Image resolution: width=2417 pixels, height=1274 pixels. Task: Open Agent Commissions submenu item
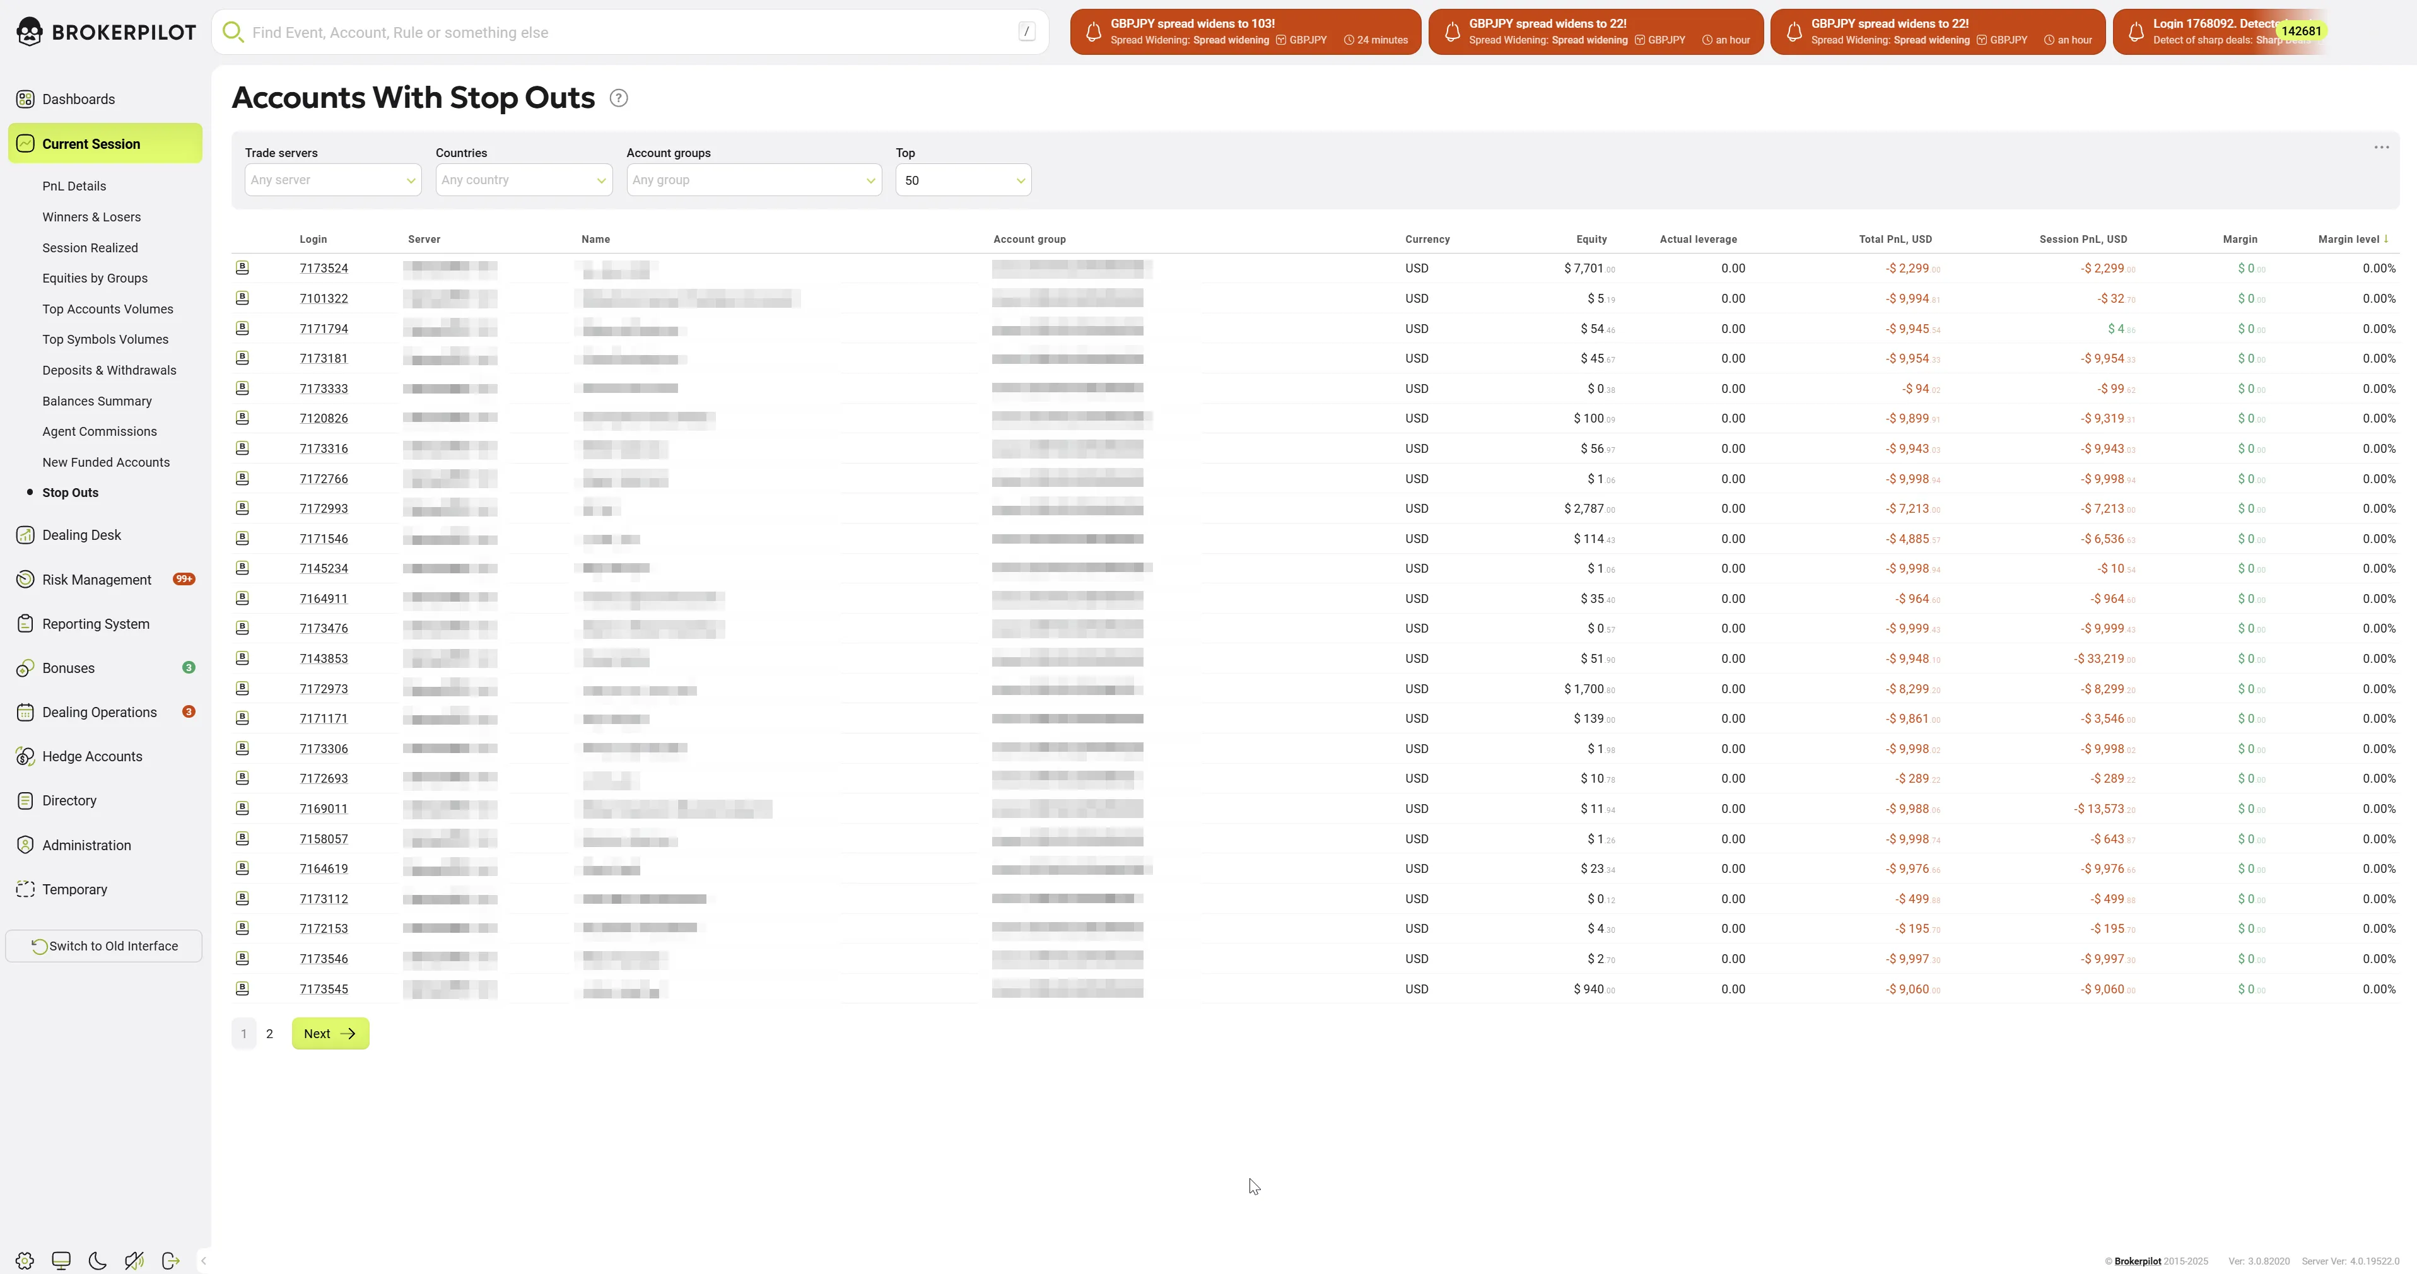tap(100, 431)
